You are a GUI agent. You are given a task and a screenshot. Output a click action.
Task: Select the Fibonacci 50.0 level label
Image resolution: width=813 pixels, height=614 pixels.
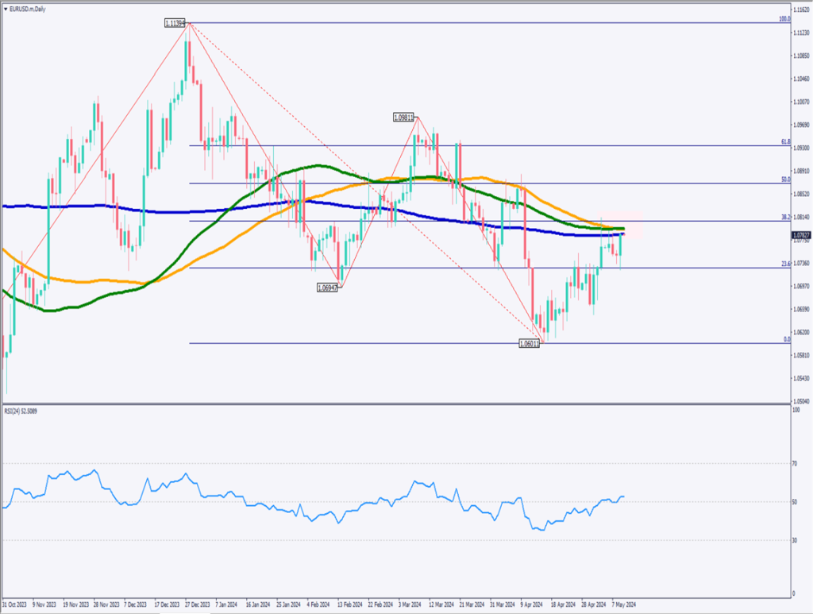tap(785, 180)
